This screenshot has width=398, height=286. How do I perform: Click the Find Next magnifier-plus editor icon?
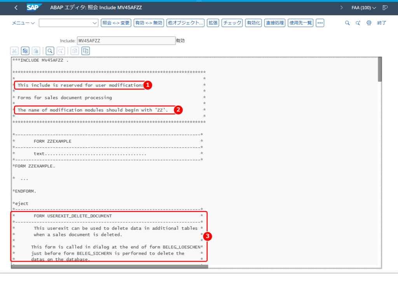61,51
